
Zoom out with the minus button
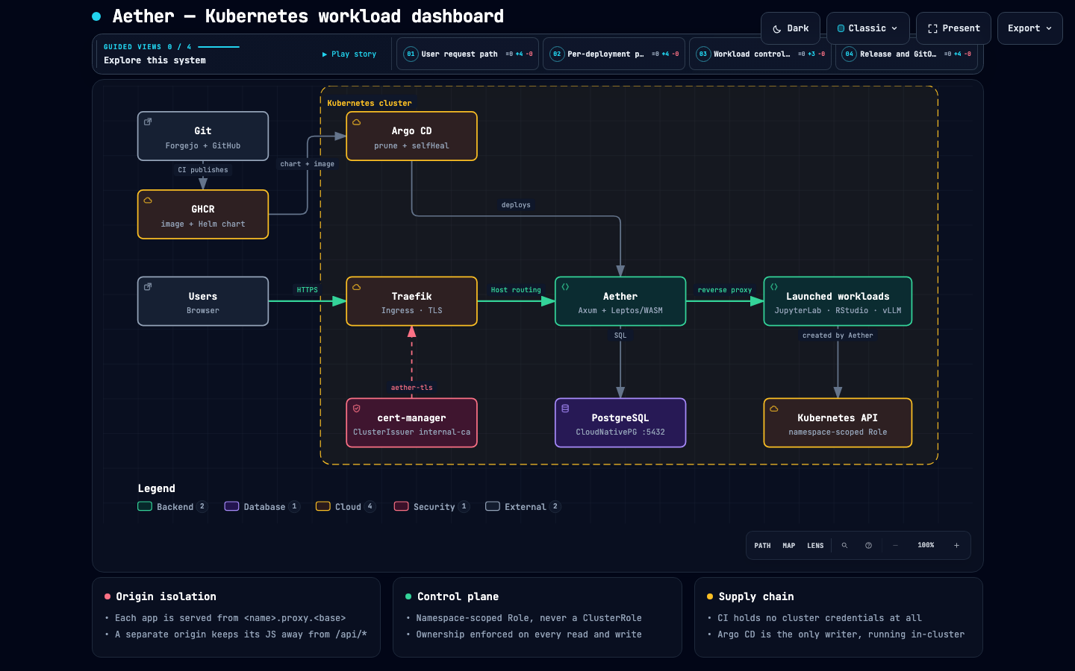[895, 546]
